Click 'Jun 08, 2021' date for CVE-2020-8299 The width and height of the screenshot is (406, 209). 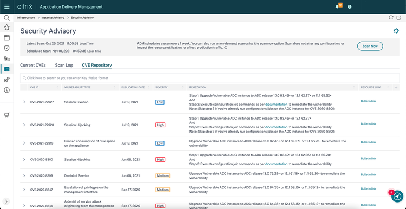coord(131,175)
